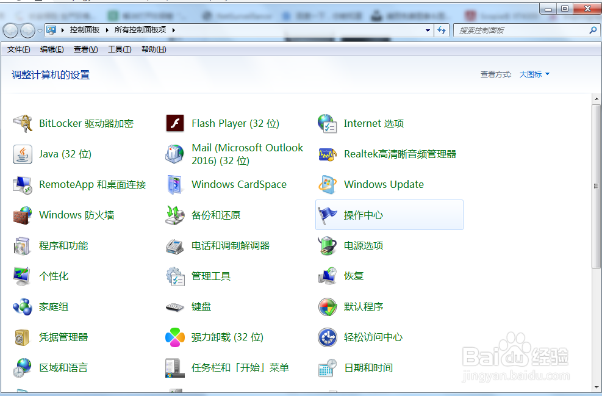The image size is (602, 396).
Task: Click the 所有控制面板项 breadcrumb
Action: click(140, 30)
